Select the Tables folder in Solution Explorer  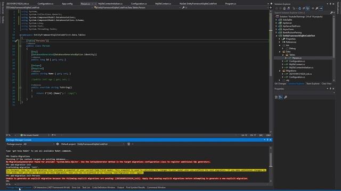pyautogui.click(x=292, y=55)
